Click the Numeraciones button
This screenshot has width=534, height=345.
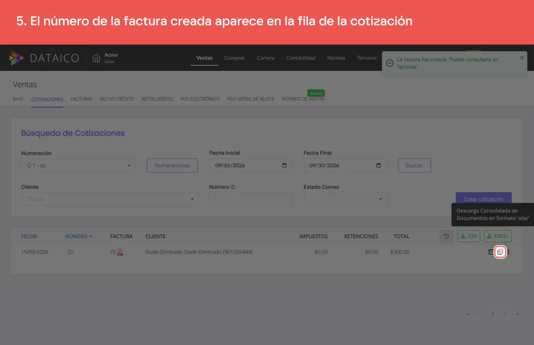click(172, 165)
